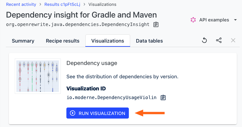Switch to the Summary tab
Image resolution: width=242 pixels, height=127 pixels.
point(23,41)
